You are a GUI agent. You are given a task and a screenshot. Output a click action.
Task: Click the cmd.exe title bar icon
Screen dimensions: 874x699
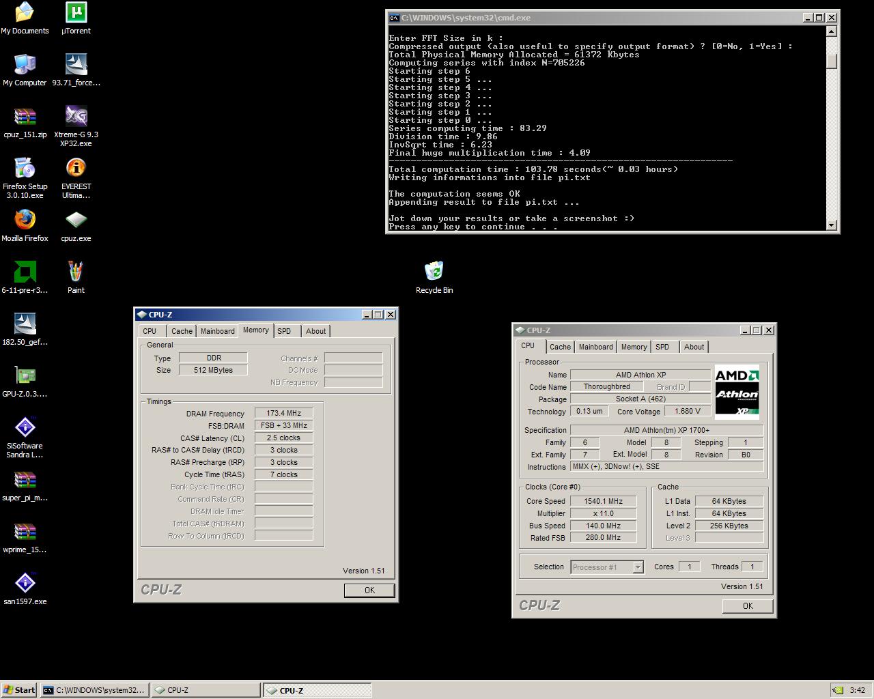(x=394, y=18)
